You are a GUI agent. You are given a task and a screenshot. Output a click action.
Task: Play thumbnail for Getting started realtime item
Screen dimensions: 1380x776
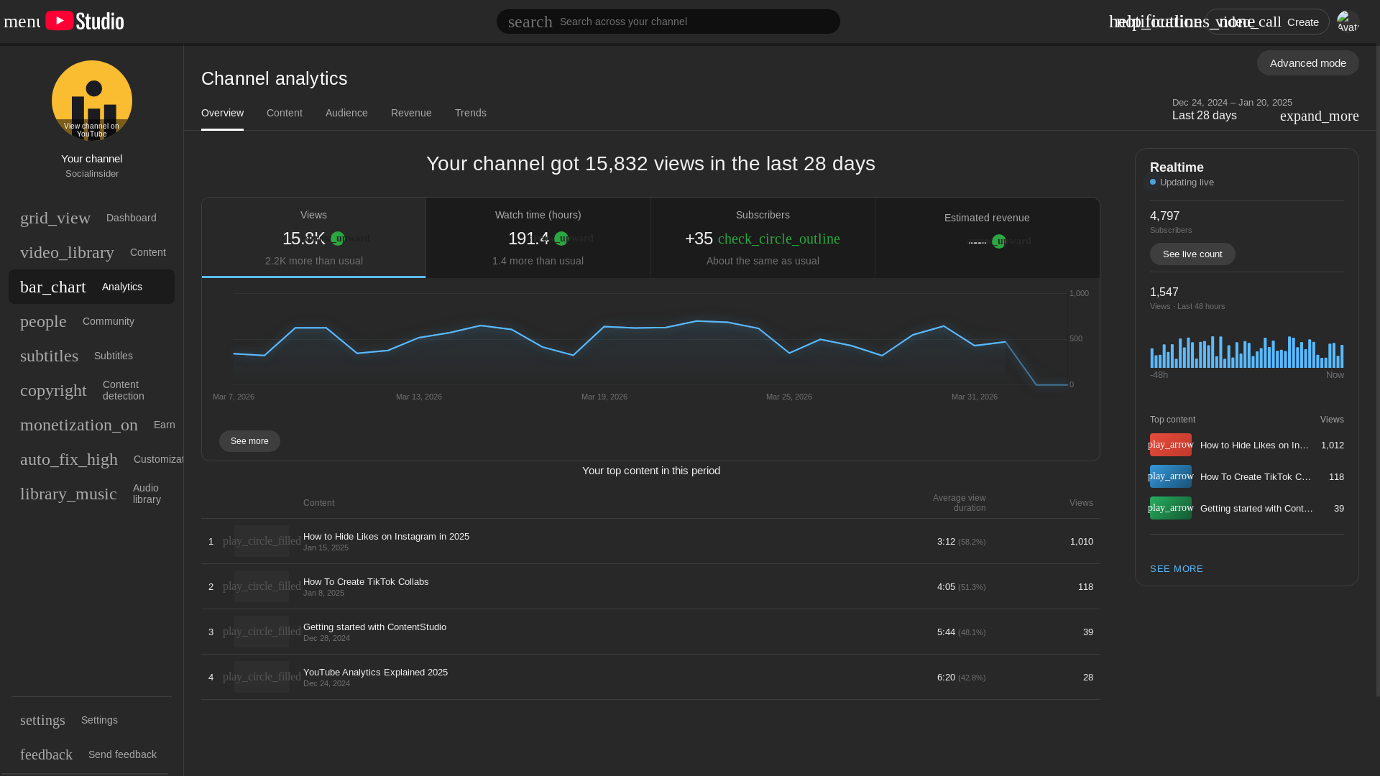tap(1170, 508)
